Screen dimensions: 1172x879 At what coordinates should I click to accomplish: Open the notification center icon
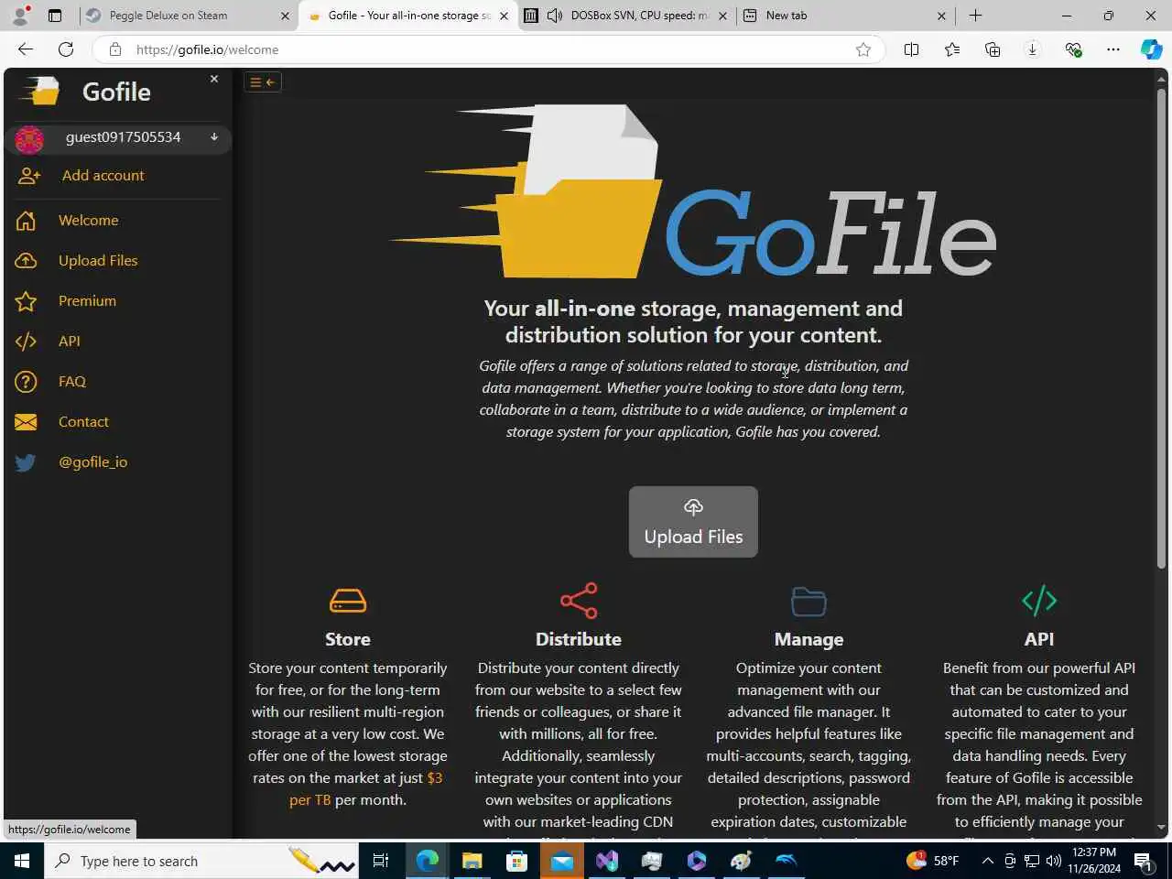click(x=1143, y=861)
